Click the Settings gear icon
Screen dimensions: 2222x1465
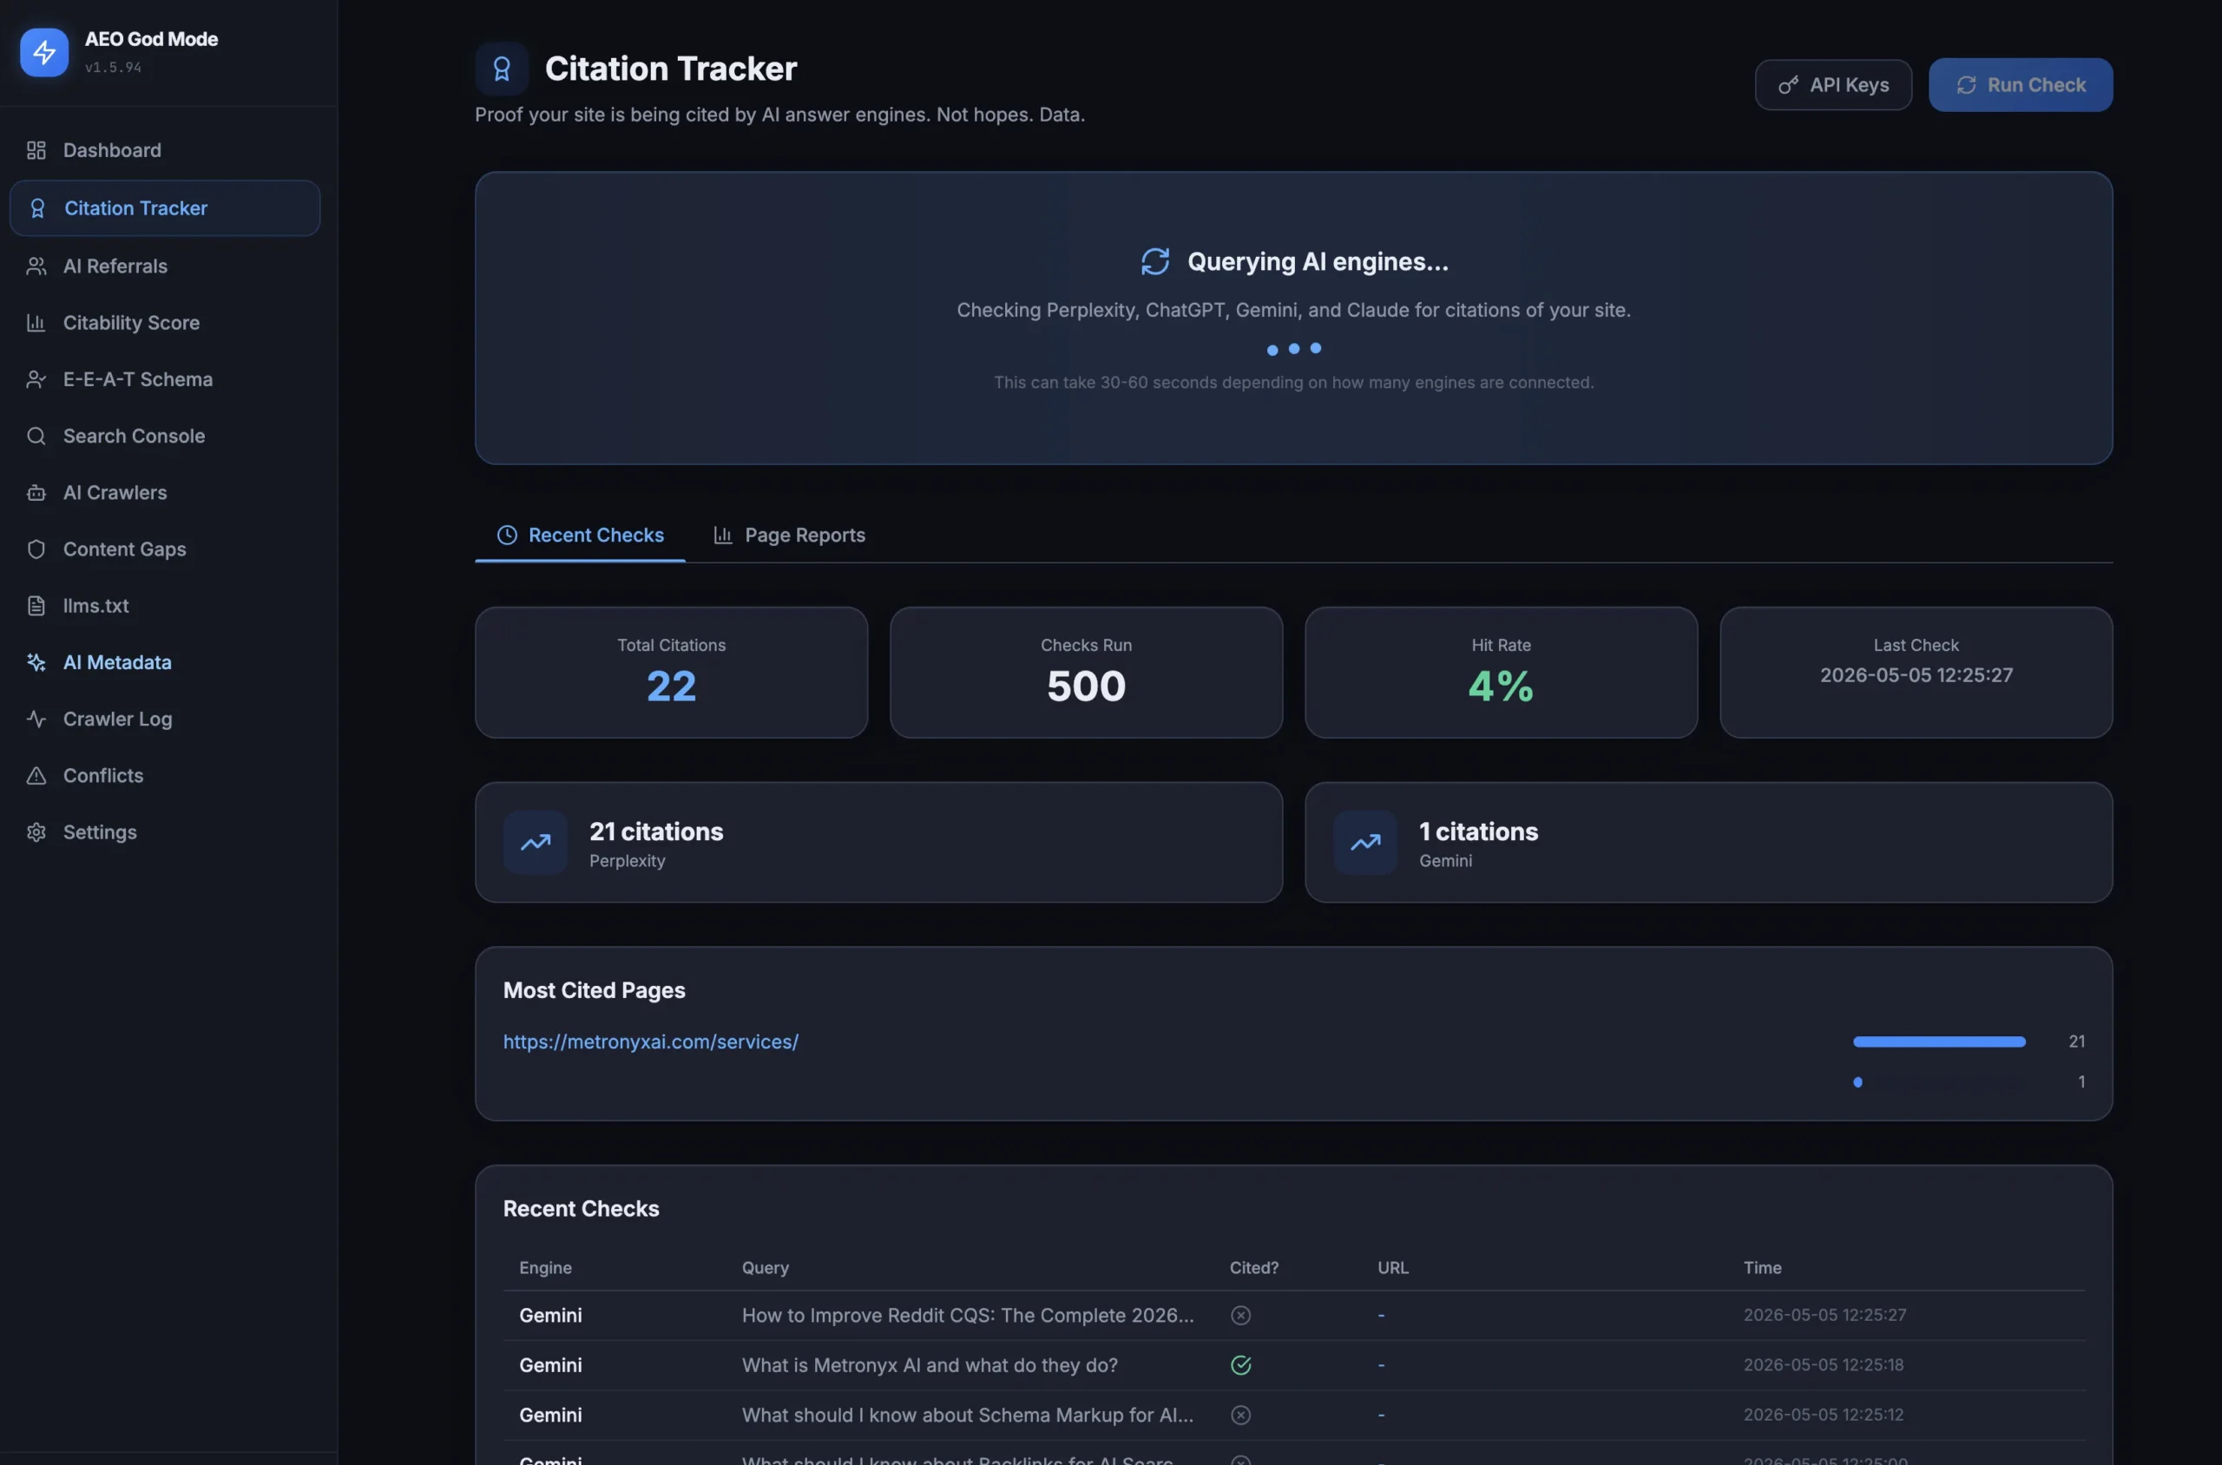coord(36,832)
